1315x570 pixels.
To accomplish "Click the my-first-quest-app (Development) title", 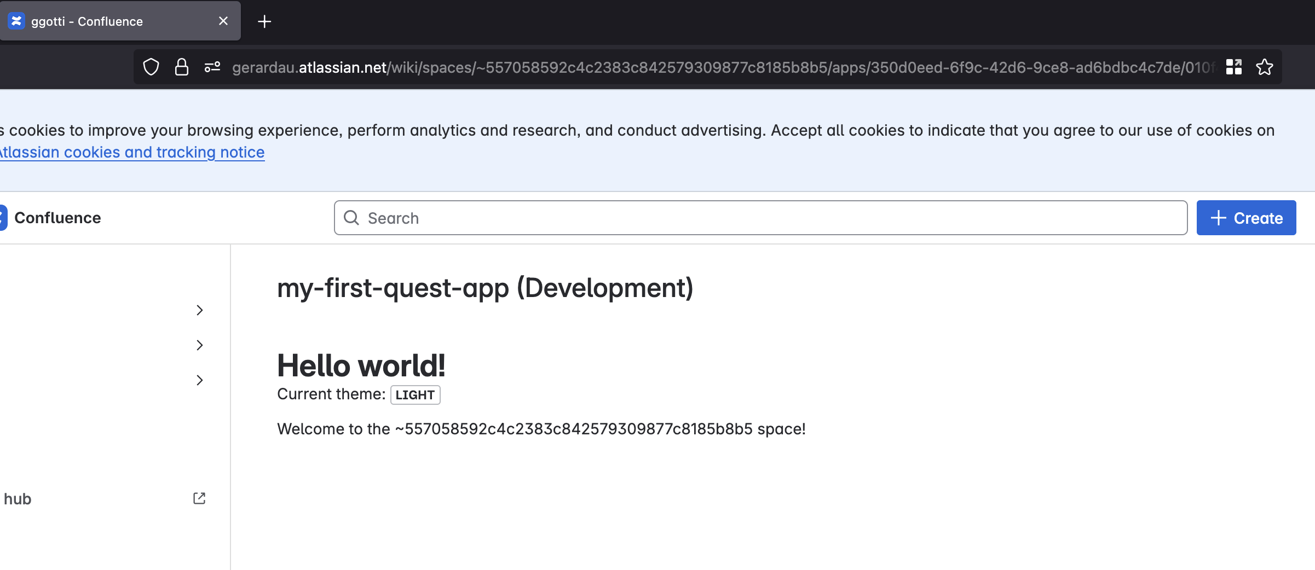I will (485, 288).
